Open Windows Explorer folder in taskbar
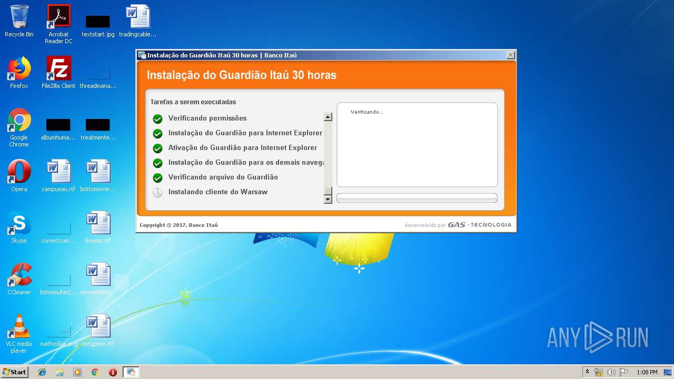 click(60, 372)
